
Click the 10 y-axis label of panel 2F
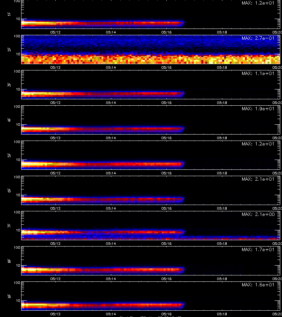click(x=18, y=54)
